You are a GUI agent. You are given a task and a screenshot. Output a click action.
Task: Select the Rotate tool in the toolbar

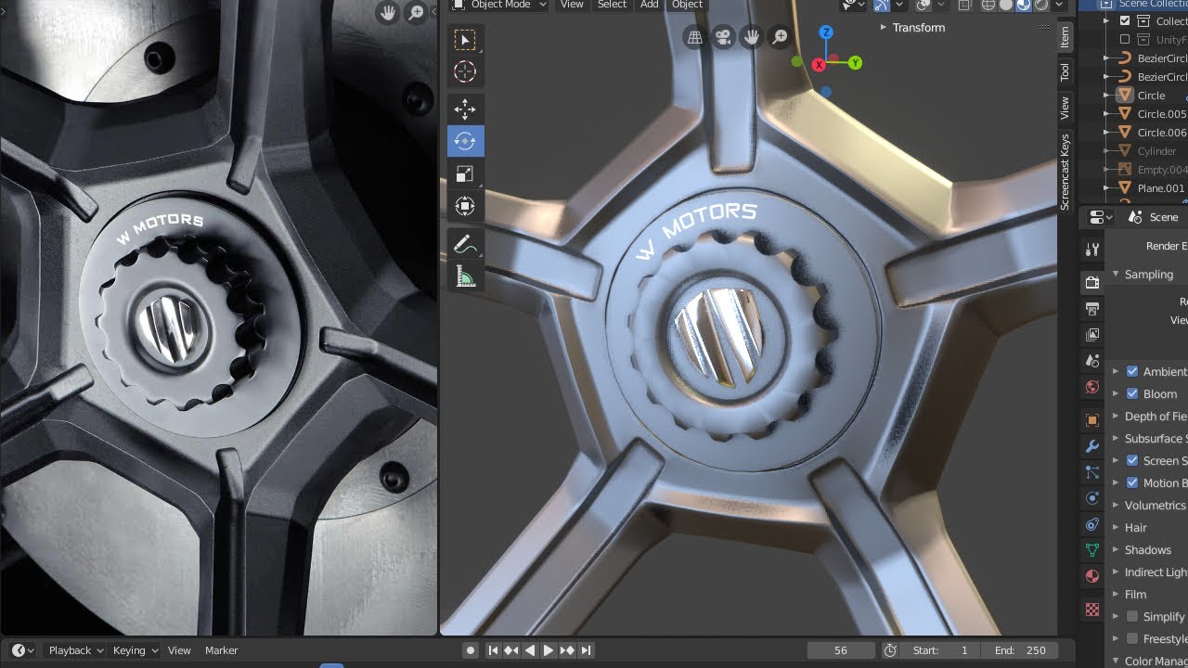465,141
